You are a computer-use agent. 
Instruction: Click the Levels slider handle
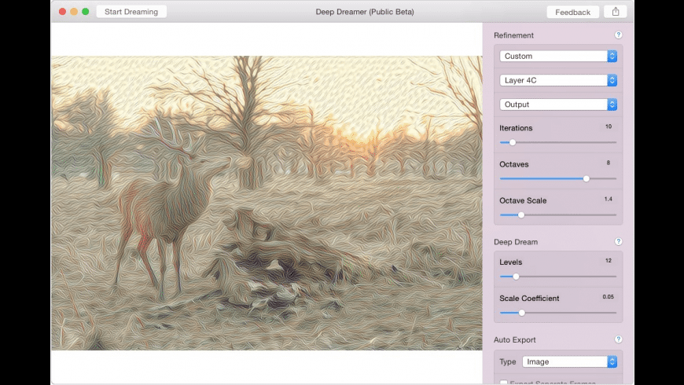(516, 277)
